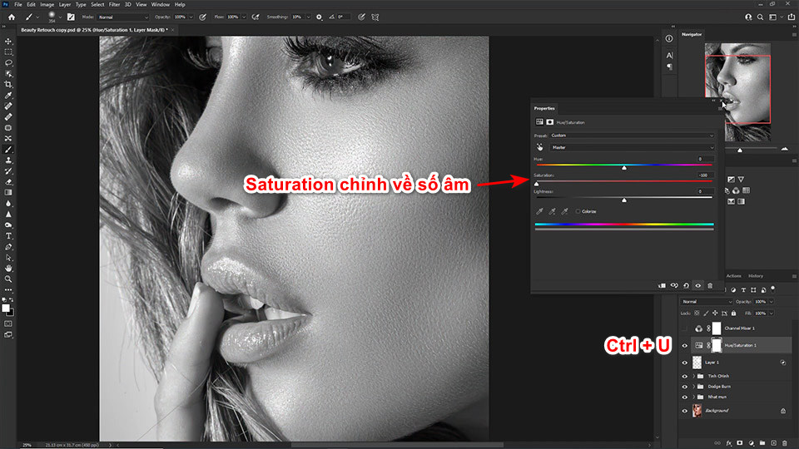Open search icon at top right
The height and width of the screenshot is (449, 799).
click(760, 17)
